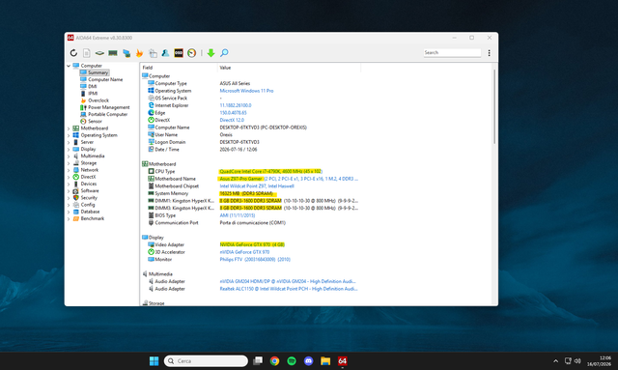Viewport: 618px width, 370px height.
Task: Open Task View from the taskbar
Action: click(258, 361)
